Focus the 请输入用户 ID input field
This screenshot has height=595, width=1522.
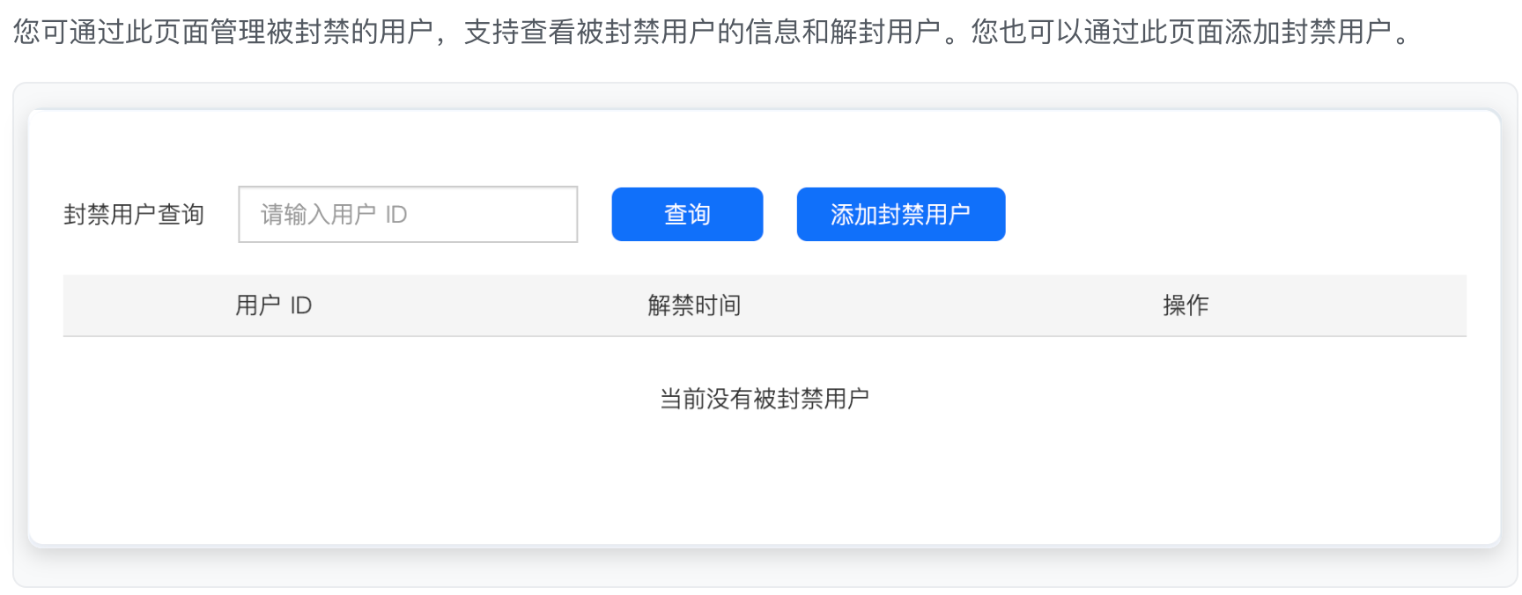(x=408, y=214)
